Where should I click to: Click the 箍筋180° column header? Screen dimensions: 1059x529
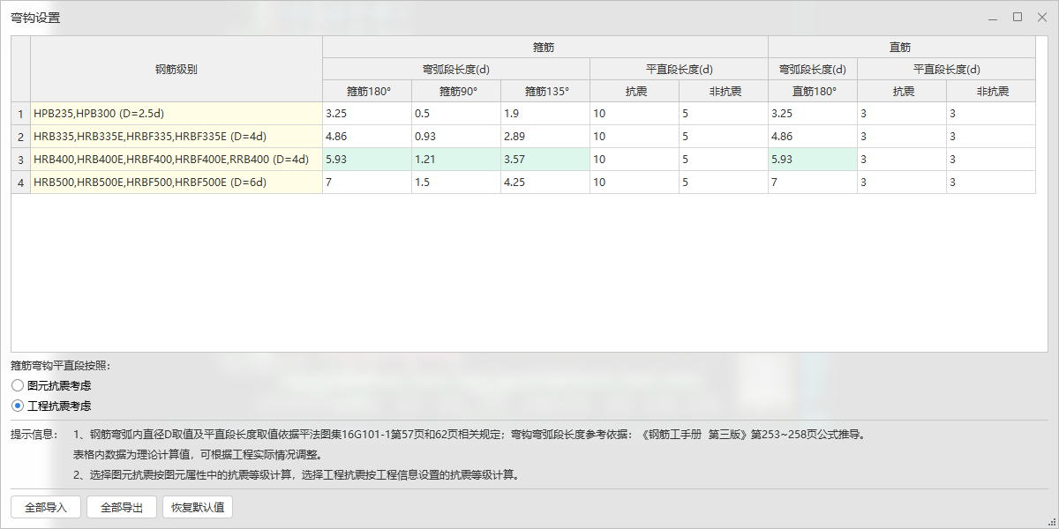tap(367, 91)
